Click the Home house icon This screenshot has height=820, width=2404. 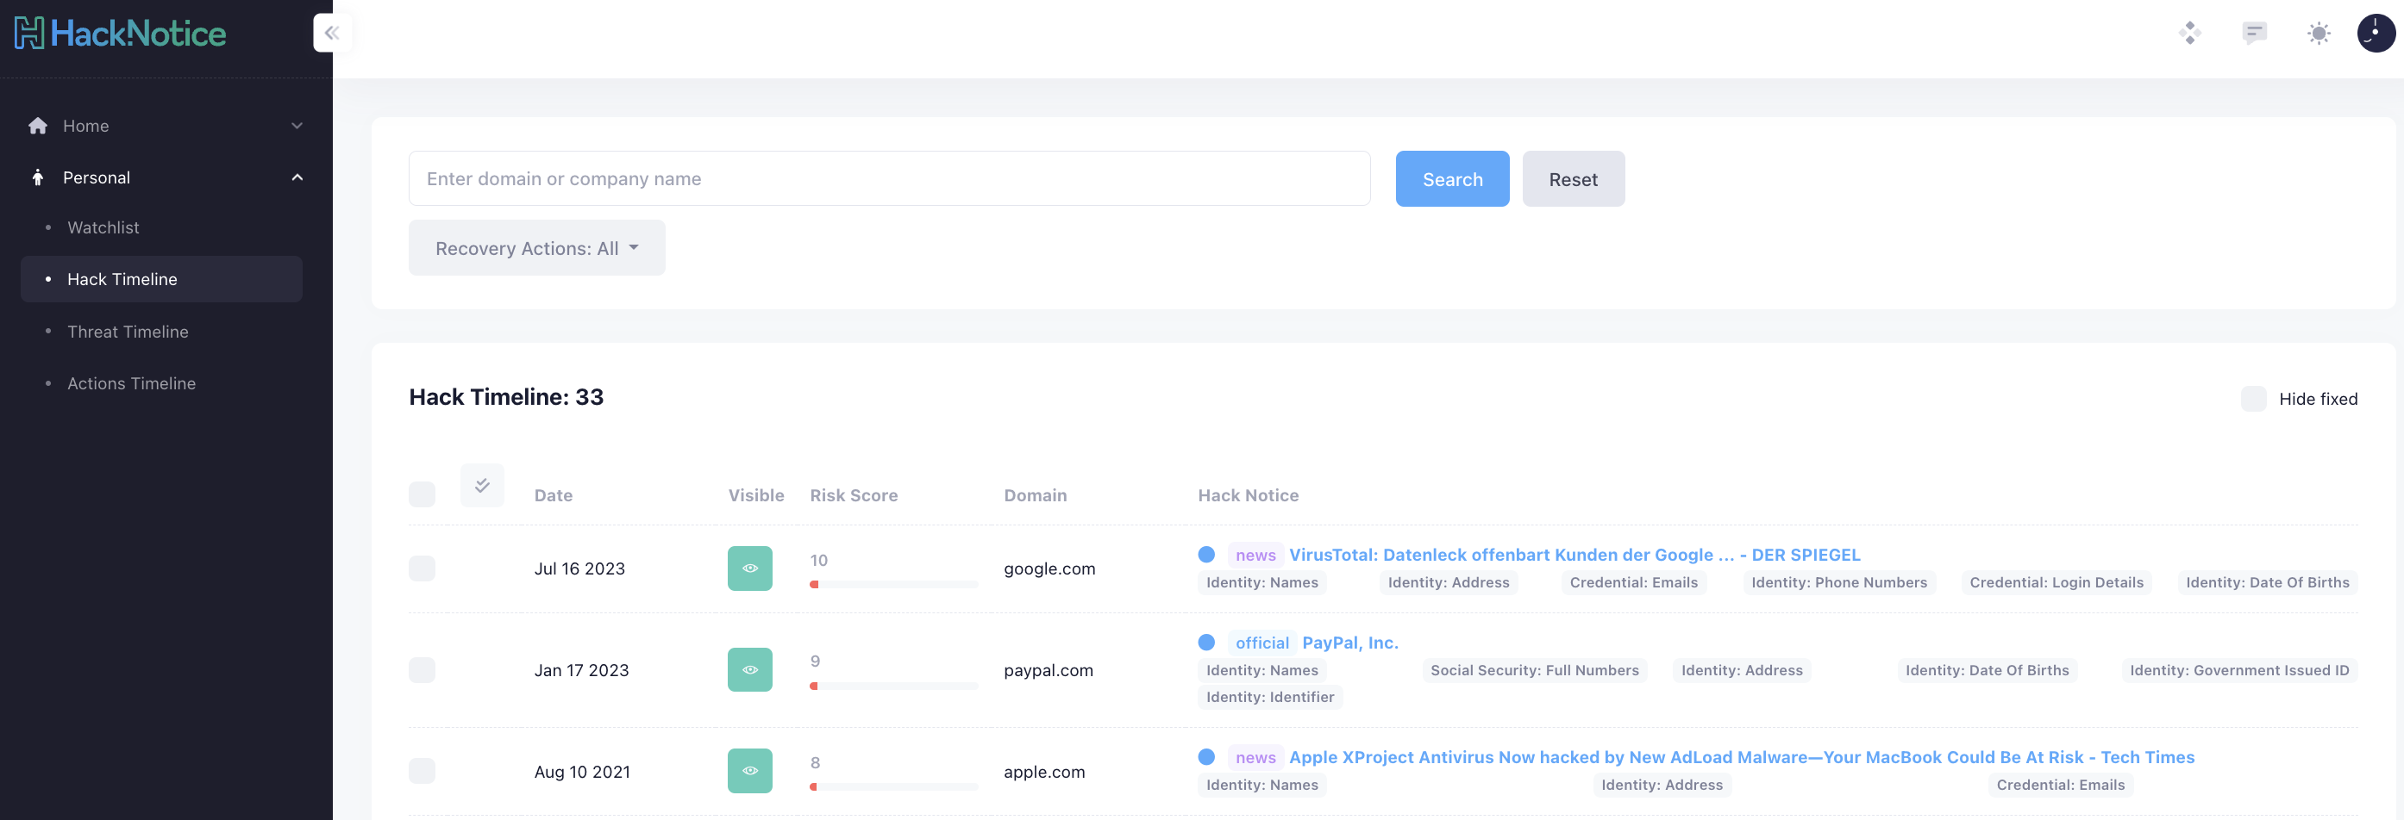point(38,126)
